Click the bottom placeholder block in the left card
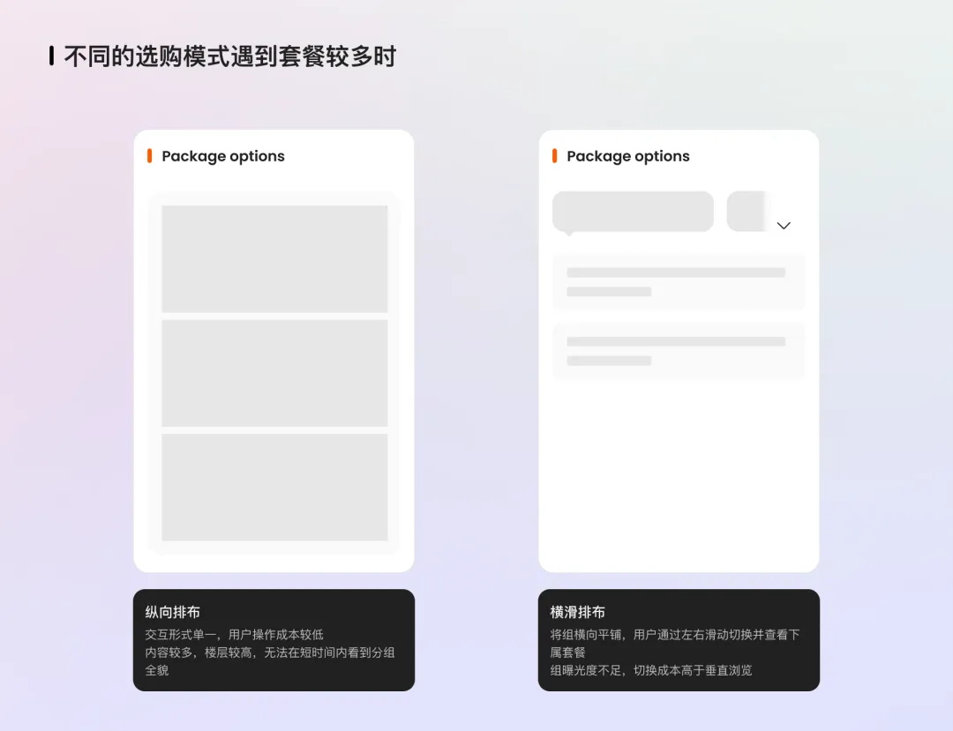The image size is (953, 731). [274, 489]
